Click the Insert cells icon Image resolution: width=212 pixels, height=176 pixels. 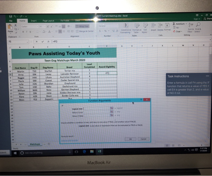click(x=154, y=25)
